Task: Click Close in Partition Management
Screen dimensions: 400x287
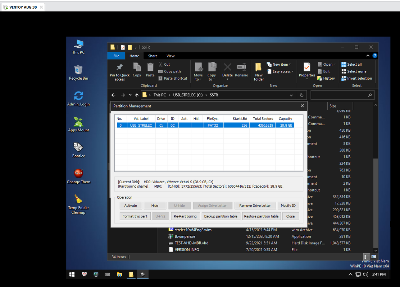Action: [x=290, y=216]
